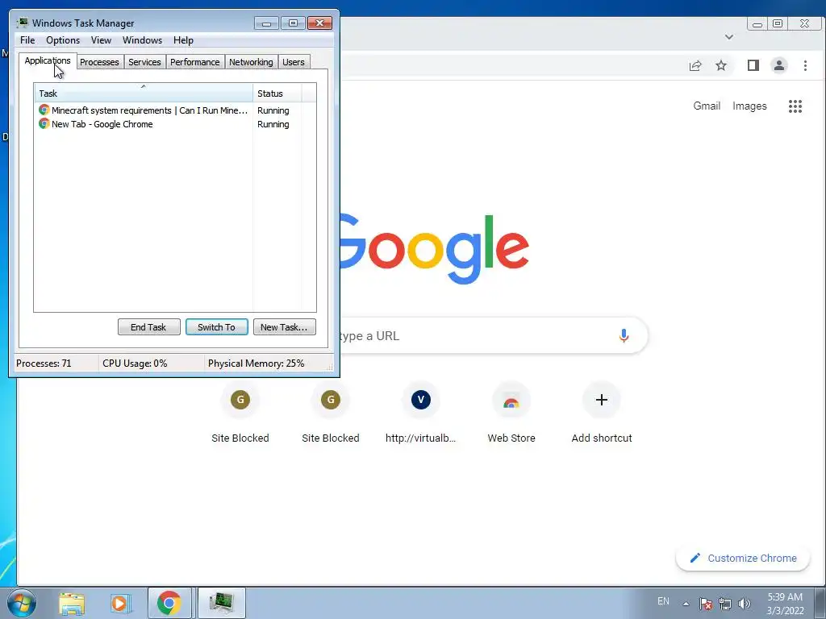Expand the Chrome tab search chevron
826x619 pixels.
729,37
